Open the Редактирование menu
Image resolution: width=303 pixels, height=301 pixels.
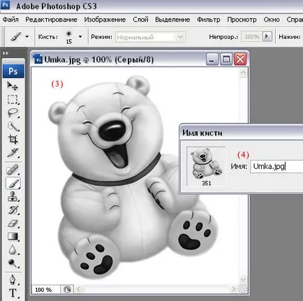51,20
